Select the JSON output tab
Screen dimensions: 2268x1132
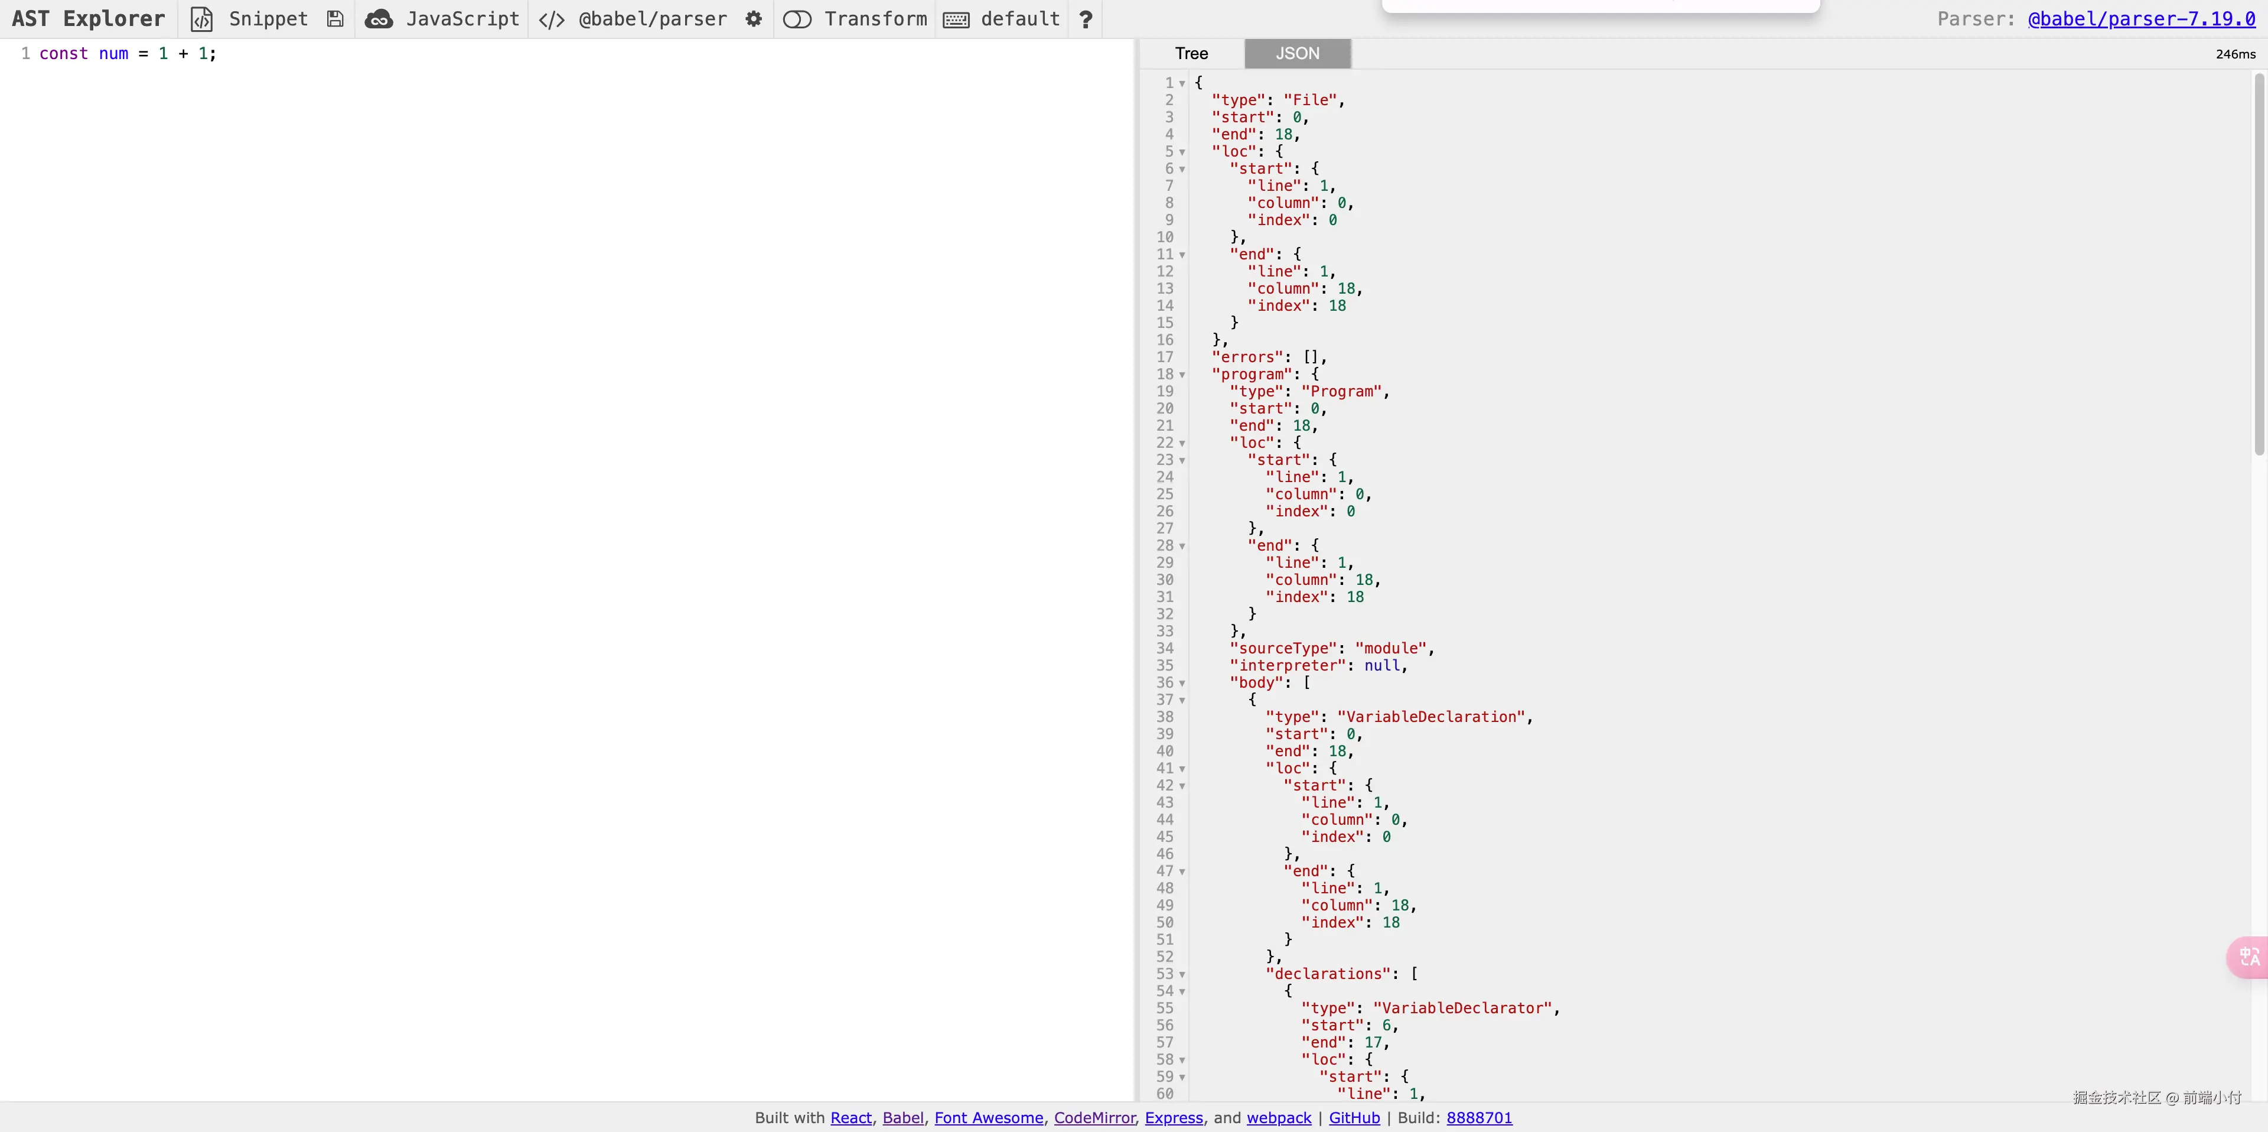tap(1297, 54)
